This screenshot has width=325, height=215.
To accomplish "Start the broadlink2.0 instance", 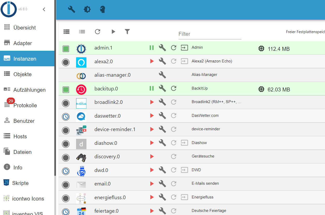I will (x=152, y=102).
